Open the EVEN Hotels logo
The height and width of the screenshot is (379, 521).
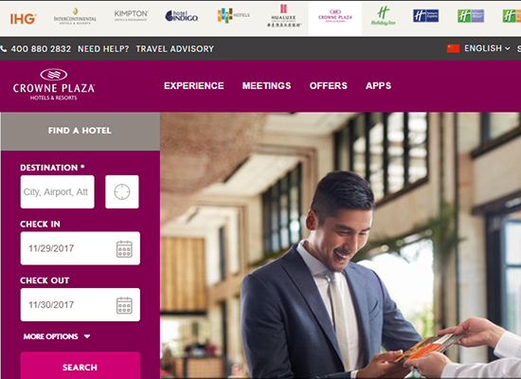(233, 15)
